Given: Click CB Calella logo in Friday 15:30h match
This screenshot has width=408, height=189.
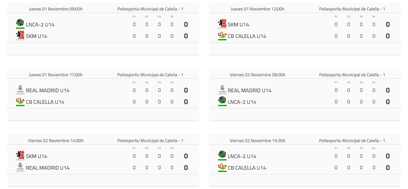Looking at the screenshot, I should point(222,167).
